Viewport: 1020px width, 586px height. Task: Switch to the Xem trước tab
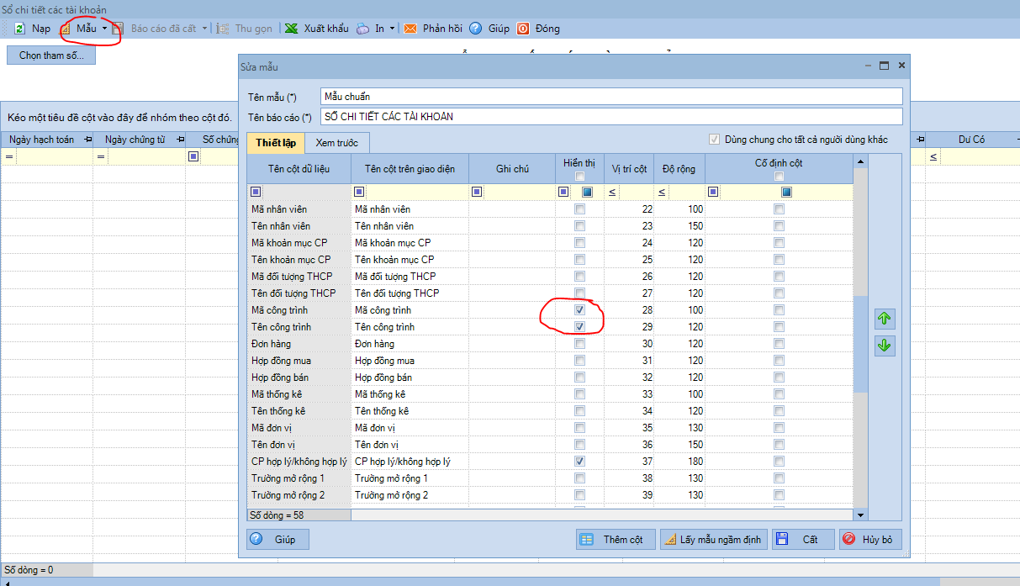336,143
